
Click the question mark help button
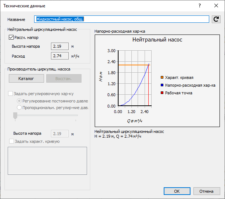coord(200,6)
